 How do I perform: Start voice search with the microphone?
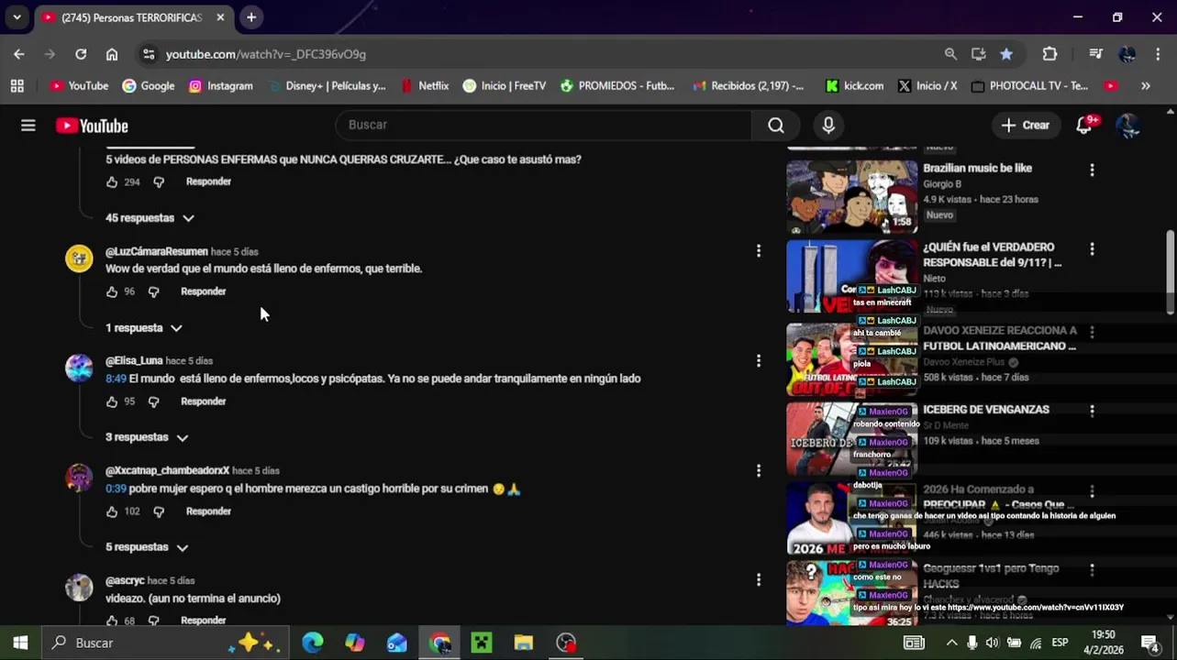point(828,126)
